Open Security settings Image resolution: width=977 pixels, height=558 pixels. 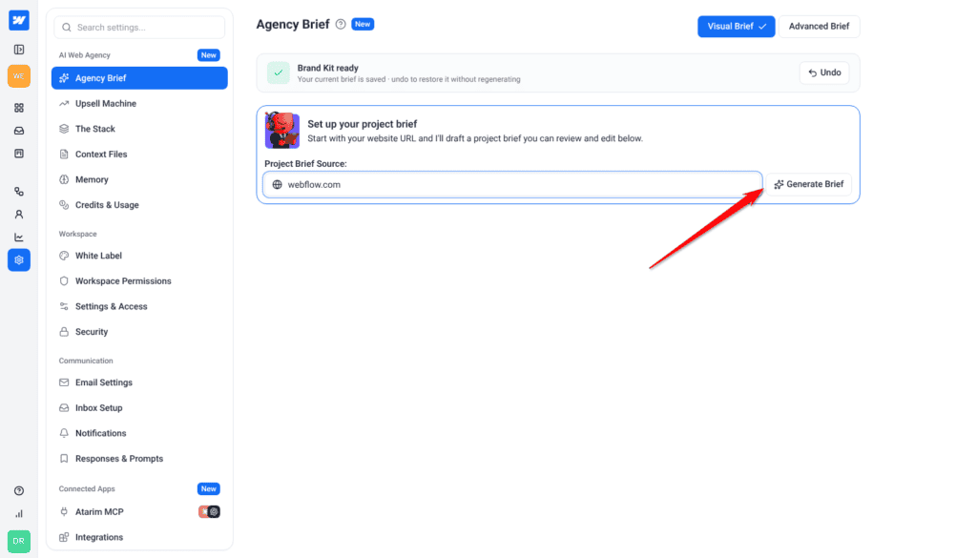tap(139, 332)
